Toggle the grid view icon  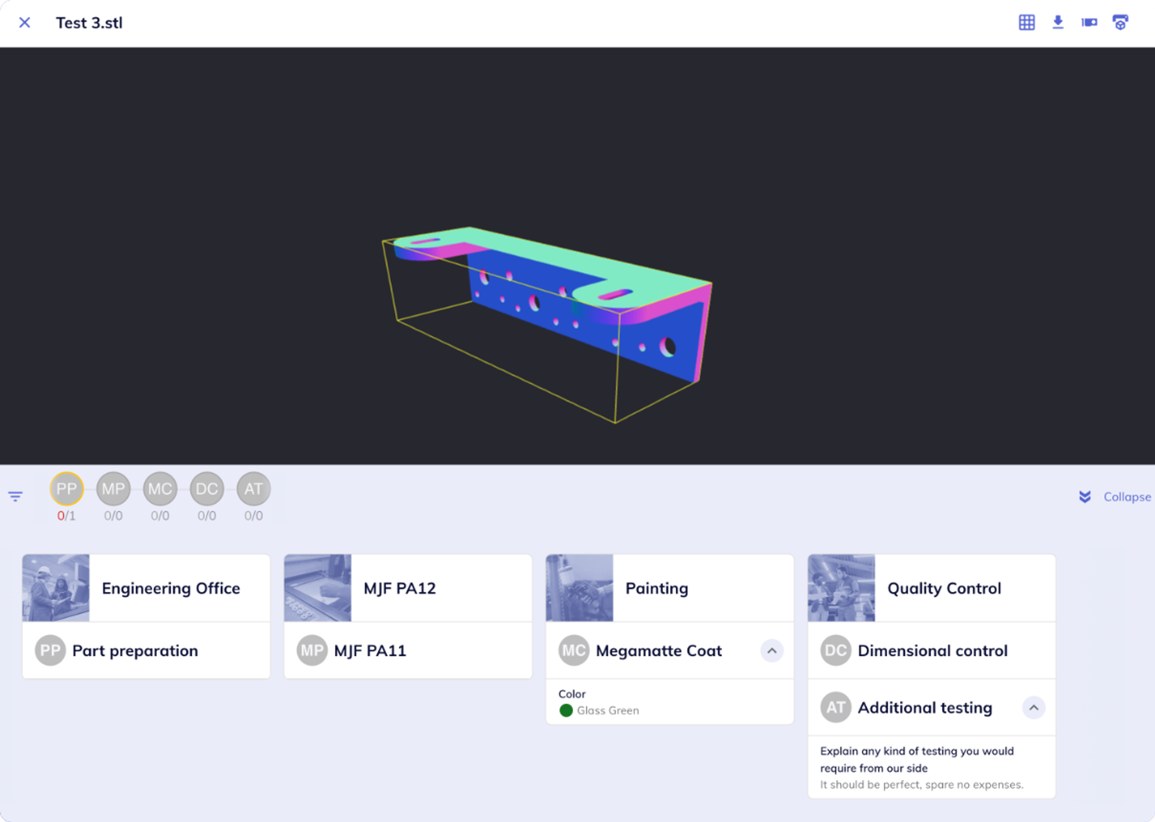pyautogui.click(x=1027, y=23)
